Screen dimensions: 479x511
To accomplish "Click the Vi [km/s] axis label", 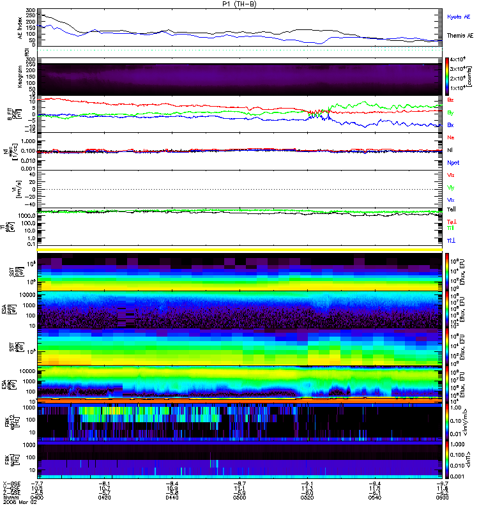I will pos(17,188).
